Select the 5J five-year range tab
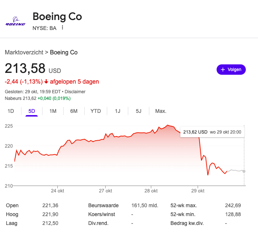 tap(139, 111)
